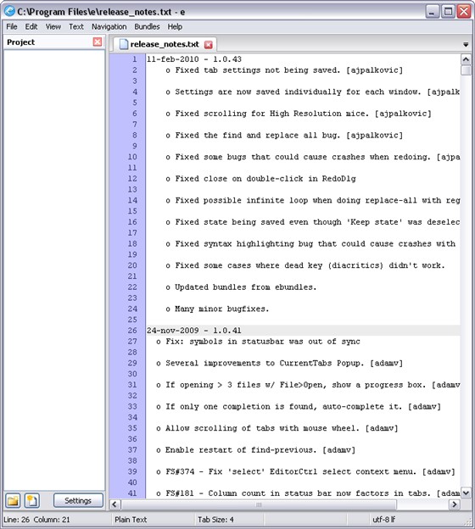Click the vertical scrollbar up arrow
This screenshot has width=475, height=529.
(x=466, y=59)
